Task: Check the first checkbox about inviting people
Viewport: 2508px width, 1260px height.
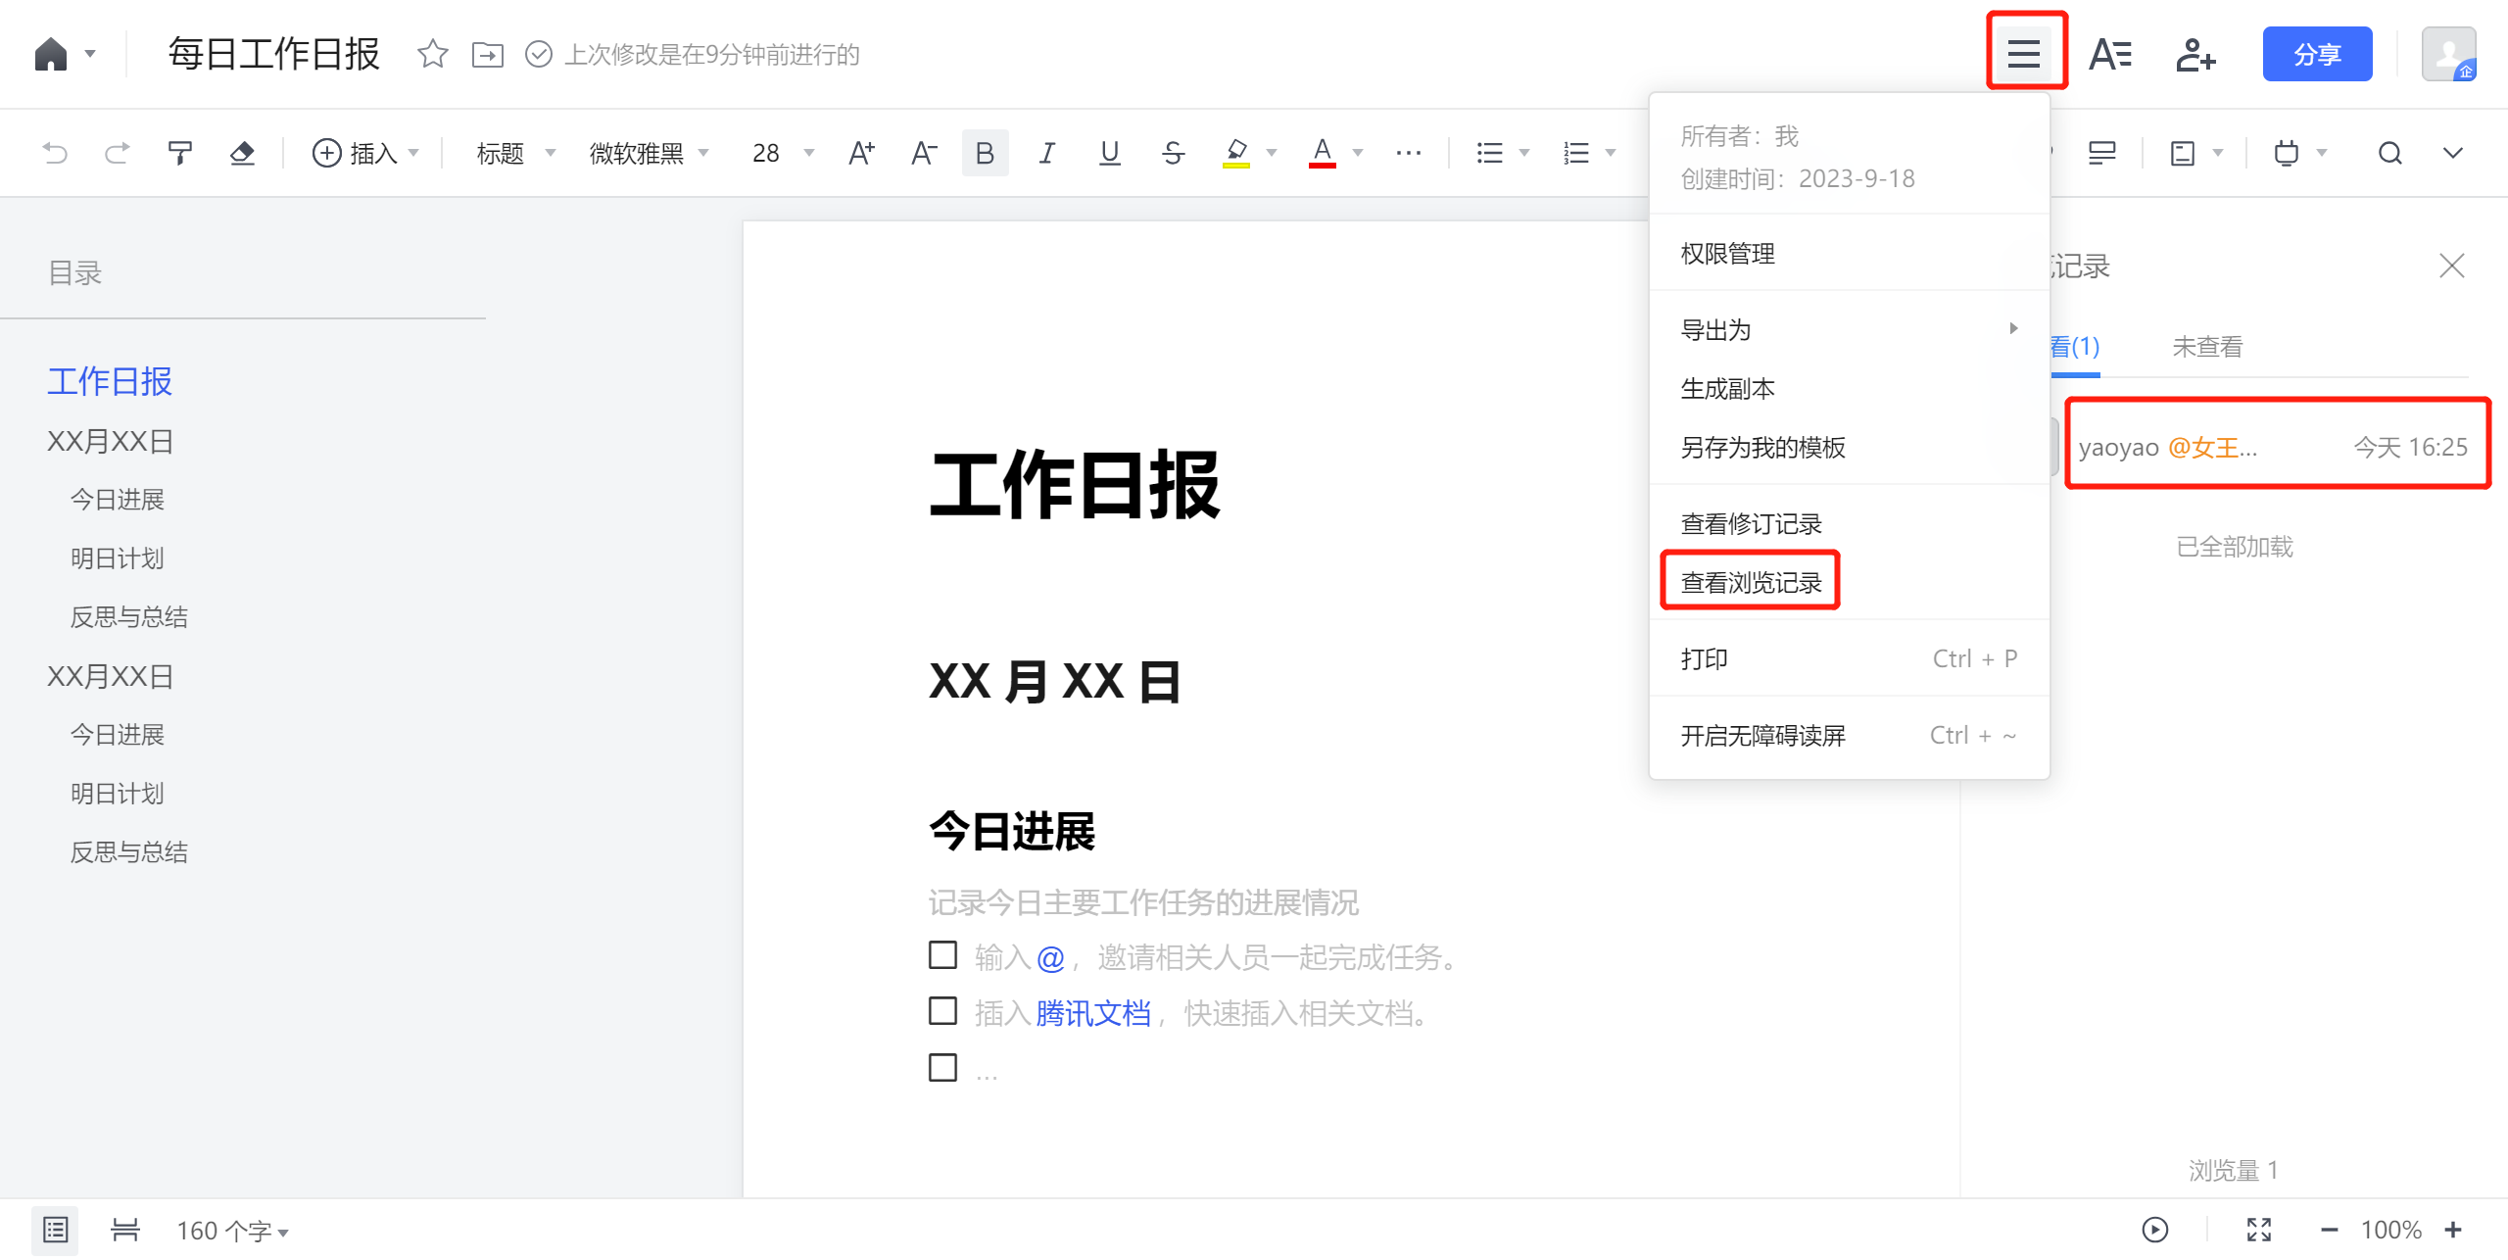Action: pos(942,954)
